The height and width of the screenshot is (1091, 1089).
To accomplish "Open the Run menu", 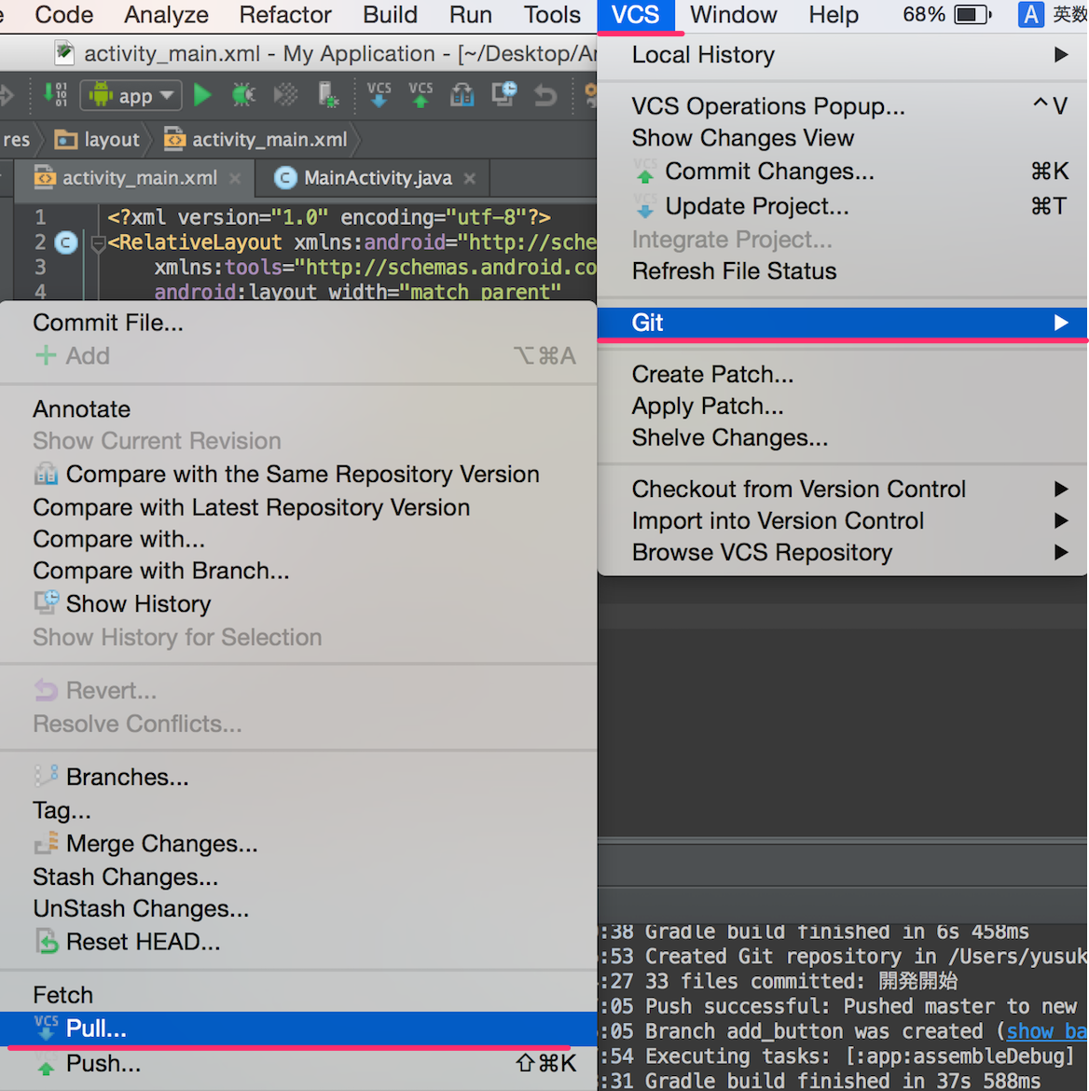I will (x=471, y=15).
